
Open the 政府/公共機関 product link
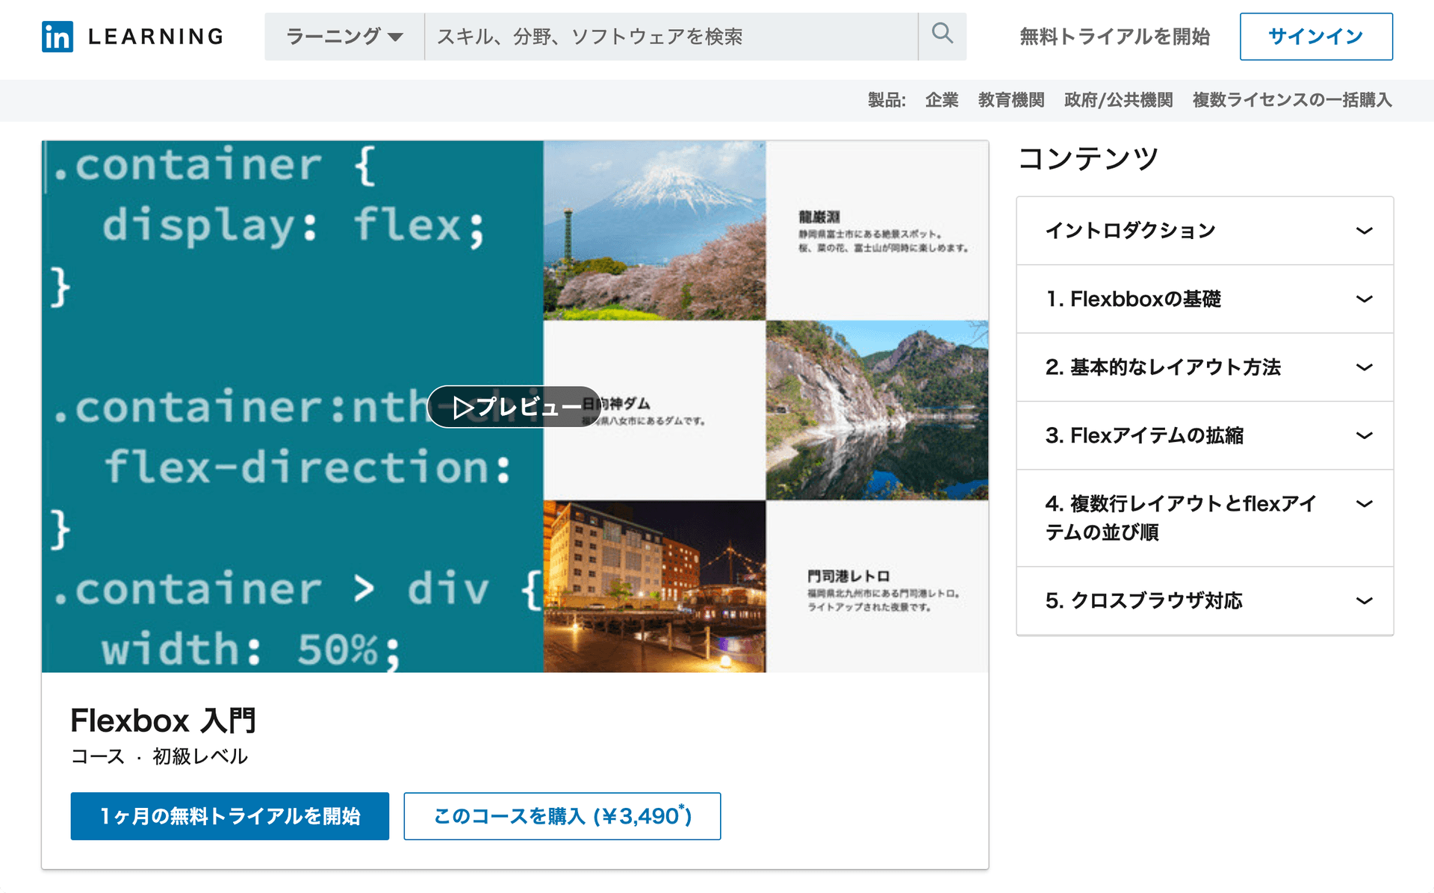(1117, 100)
